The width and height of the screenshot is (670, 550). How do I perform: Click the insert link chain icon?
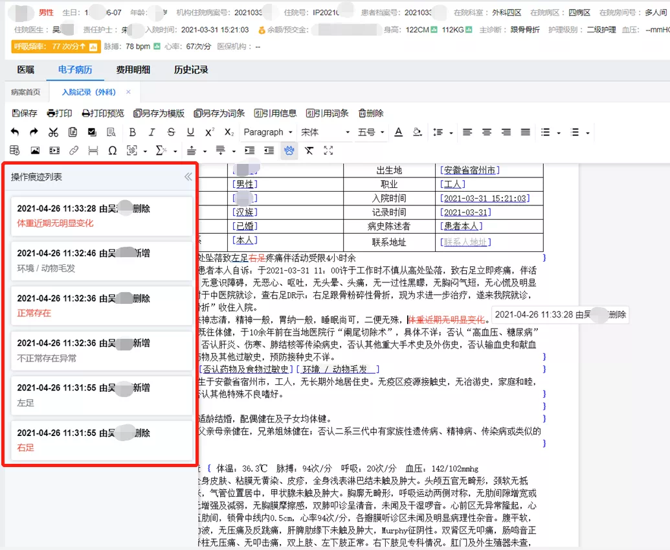pyautogui.click(x=74, y=151)
